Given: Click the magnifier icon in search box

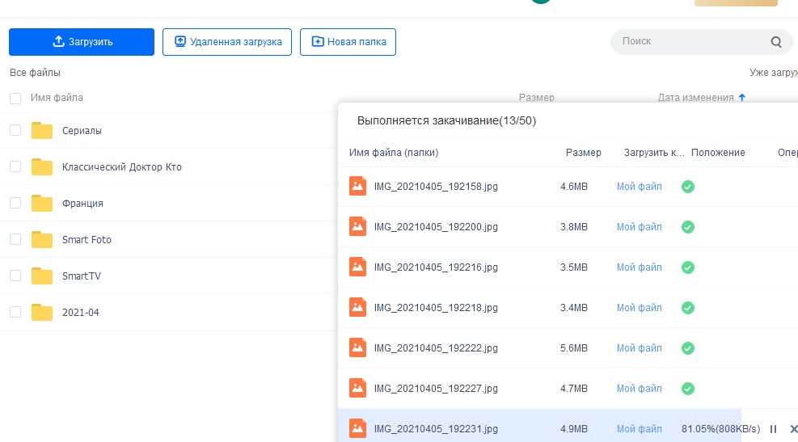Looking at the screenshot, I should tap(776, 42).
